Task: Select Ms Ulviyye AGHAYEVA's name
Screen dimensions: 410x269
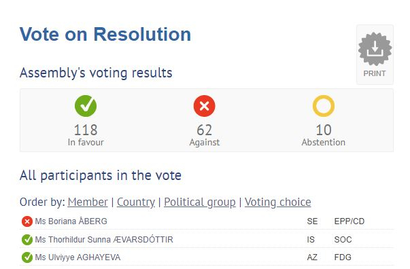Action: click(x=78, y=257)
